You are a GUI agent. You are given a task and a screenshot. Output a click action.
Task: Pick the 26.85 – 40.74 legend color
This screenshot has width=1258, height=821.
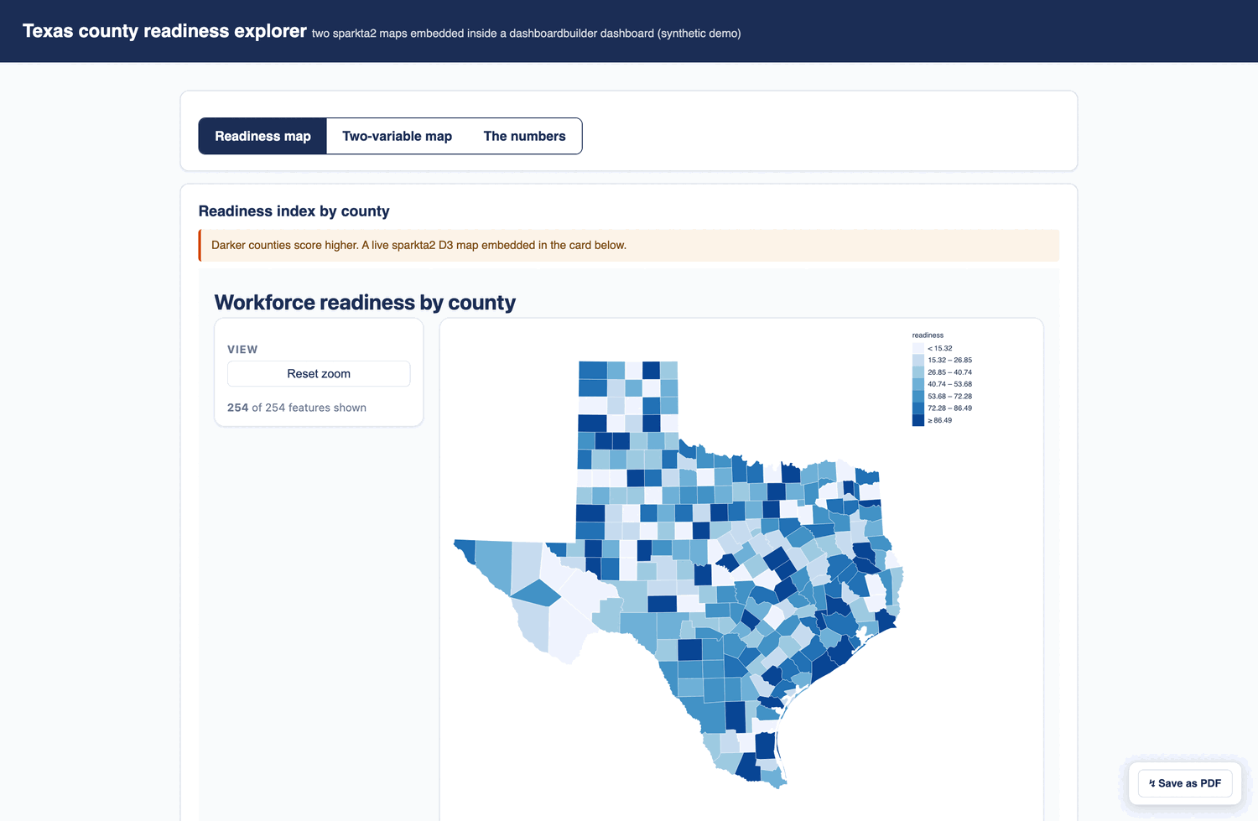click(x=918, y=372)
